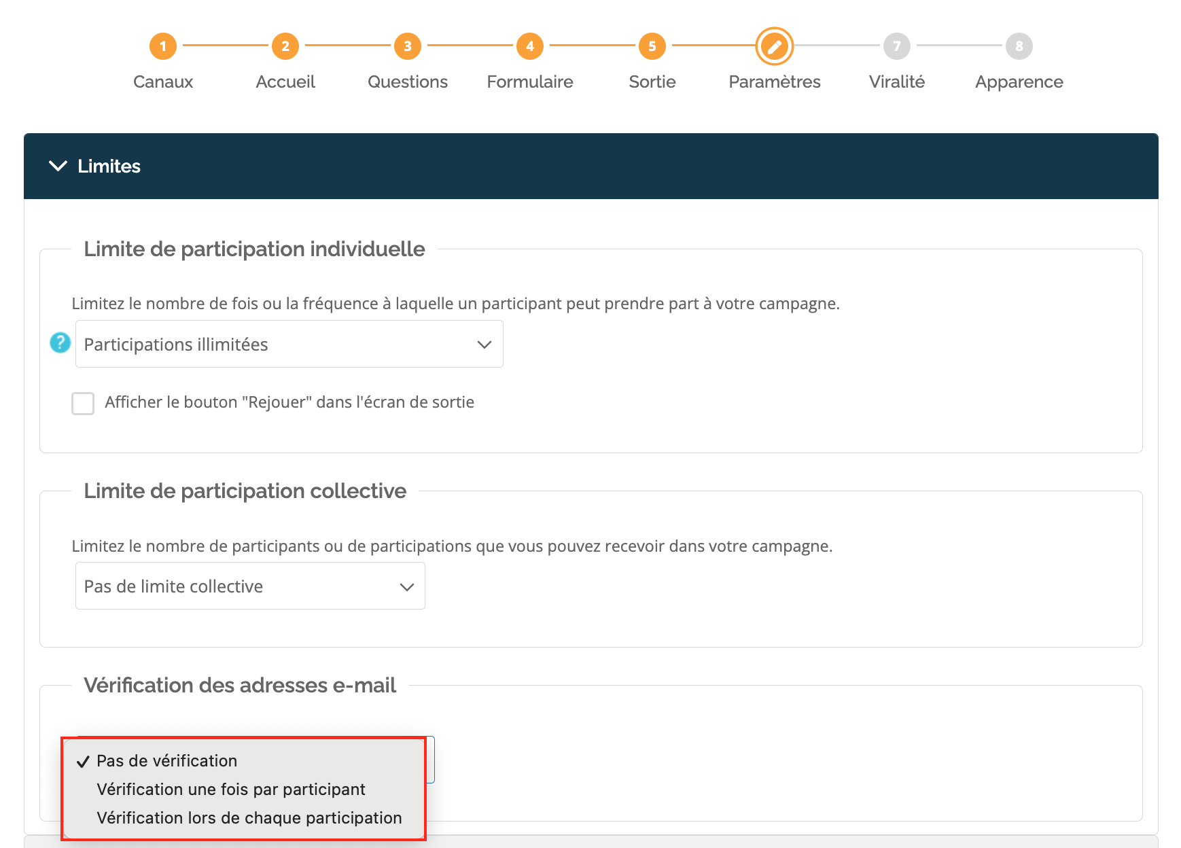Go to step 1 circle Canaux
Image resolution: width=1181 pixels, height=848 pixels.
[163, 46]
